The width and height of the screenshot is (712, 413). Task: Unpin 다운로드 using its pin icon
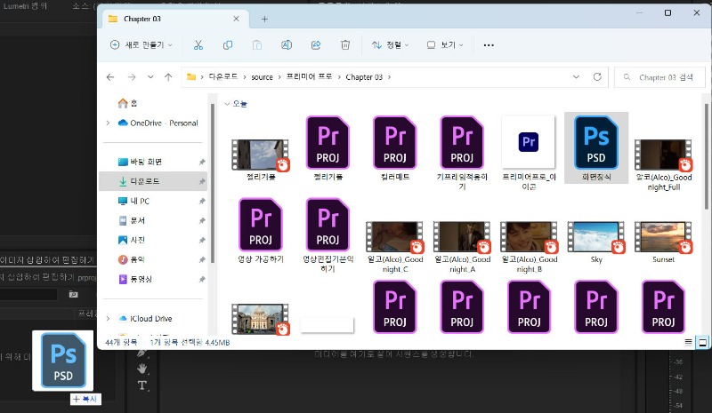tap(202, 181)
